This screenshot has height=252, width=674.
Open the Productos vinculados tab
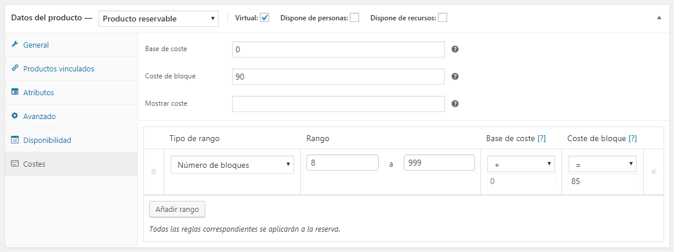click(71, 69)
